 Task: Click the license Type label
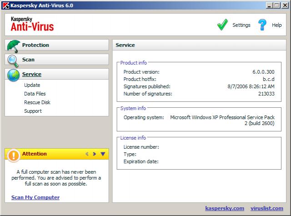pyautogui.click(x=130, y=154)
